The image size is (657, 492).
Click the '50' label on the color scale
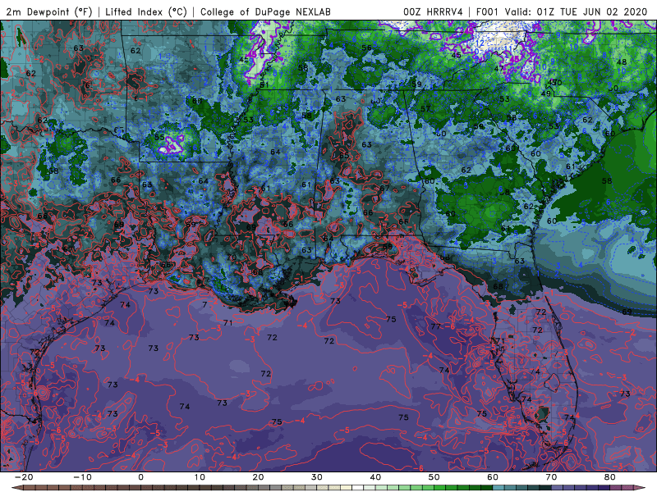pos(434,477)
